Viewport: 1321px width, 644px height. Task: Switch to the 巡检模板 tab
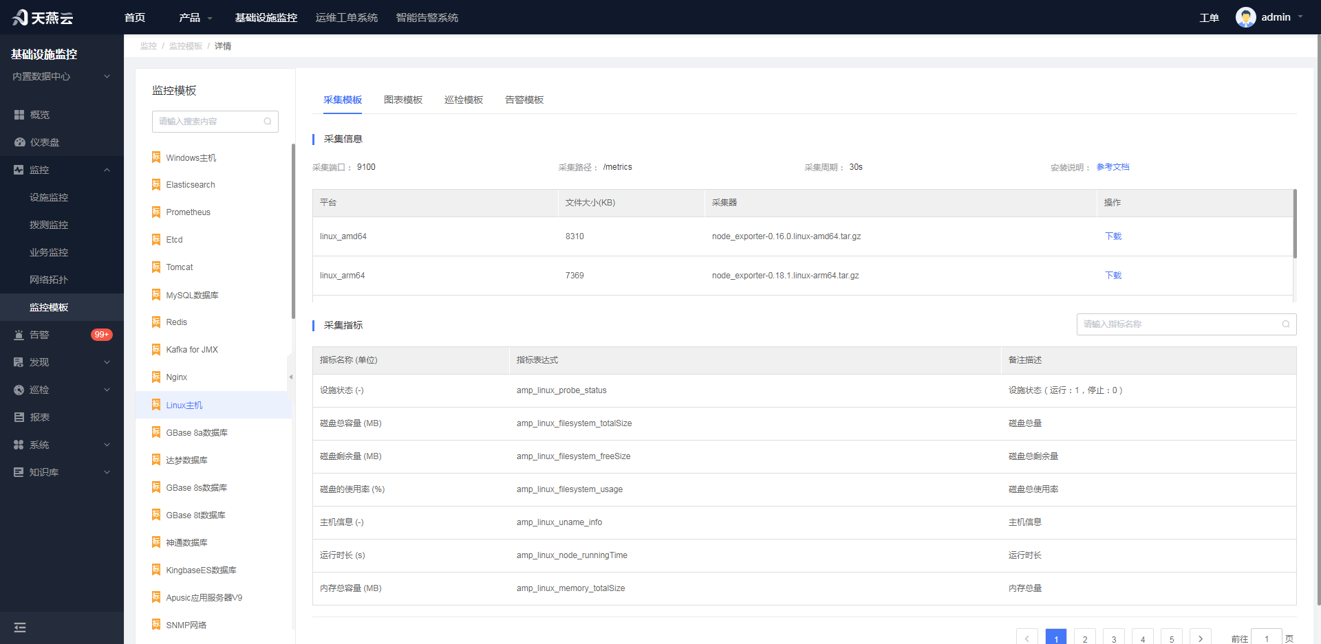[x=464, y=100]
